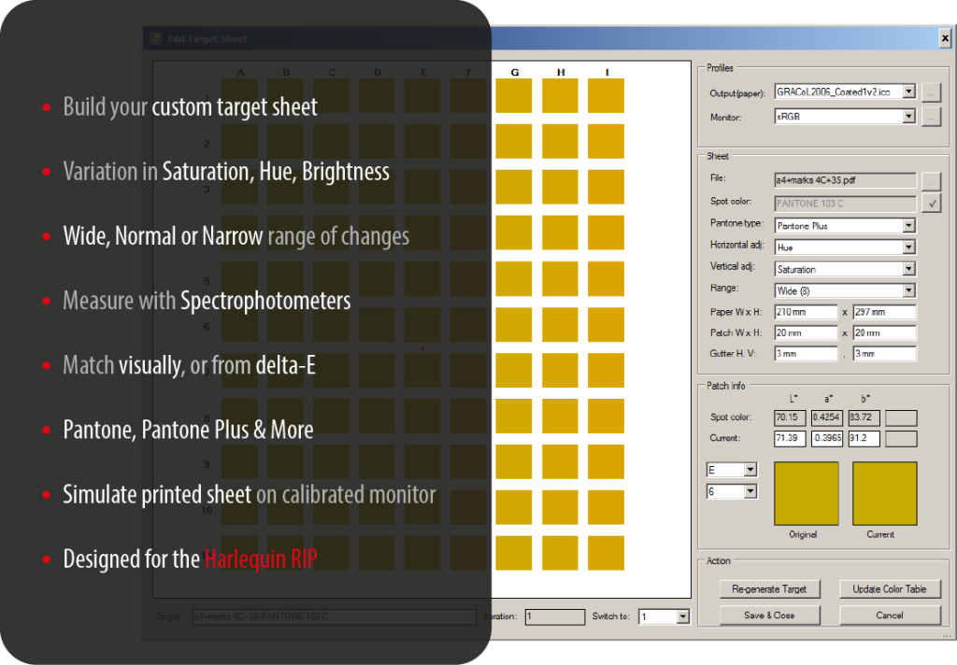Click the Current a* value field
957x665 pixels.
pos(827,438)
